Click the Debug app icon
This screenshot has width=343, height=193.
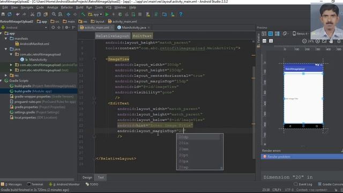(x=120, y=14)
